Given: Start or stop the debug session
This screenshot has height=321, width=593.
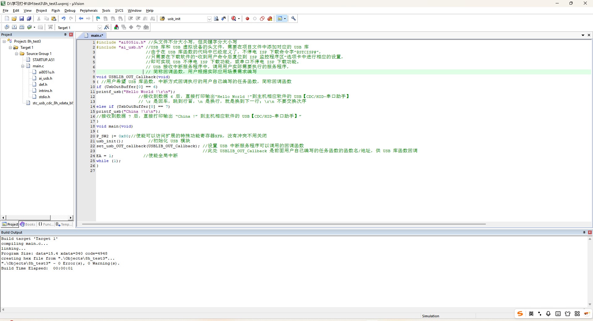Looking at the screenshot, I should point(234,19).
